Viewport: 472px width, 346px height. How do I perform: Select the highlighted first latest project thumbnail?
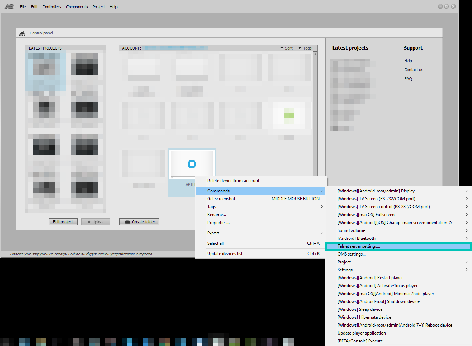tap(46, 70)
